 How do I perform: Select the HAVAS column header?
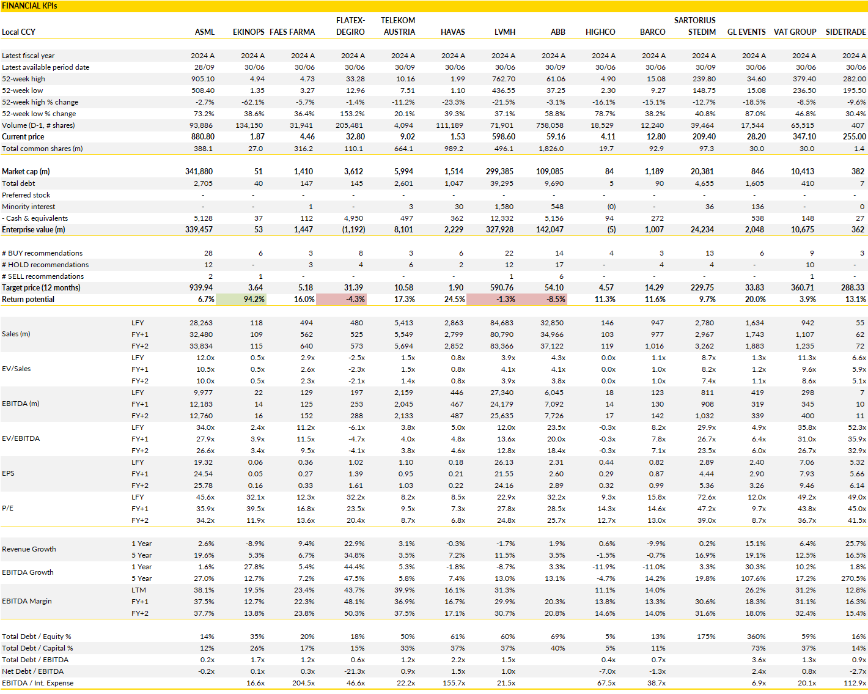(453, 32)
